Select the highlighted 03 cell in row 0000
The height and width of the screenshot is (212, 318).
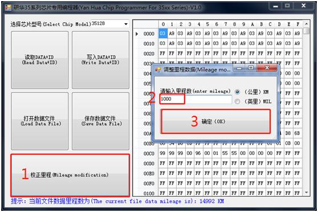pyautogui.click(x=163, y=34)
